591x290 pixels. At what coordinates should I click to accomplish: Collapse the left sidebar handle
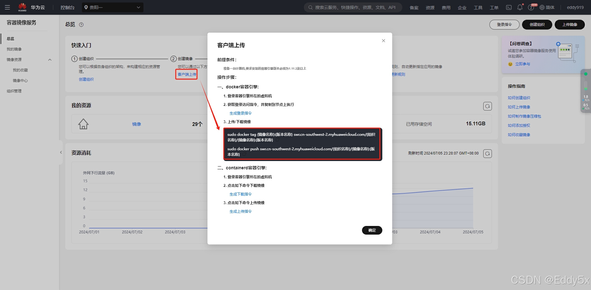61,152
